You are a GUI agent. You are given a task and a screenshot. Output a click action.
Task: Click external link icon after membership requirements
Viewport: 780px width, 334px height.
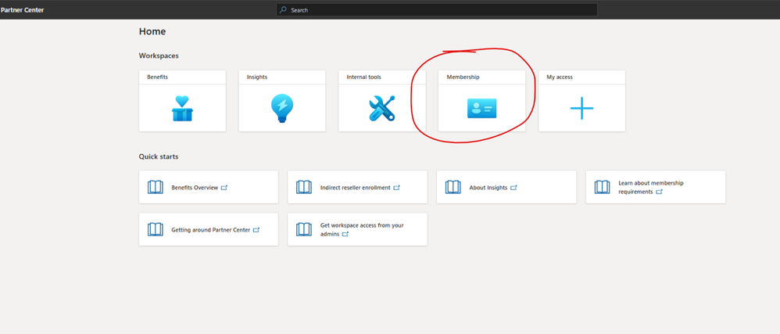pyautogui.click(x=659, y=192)
